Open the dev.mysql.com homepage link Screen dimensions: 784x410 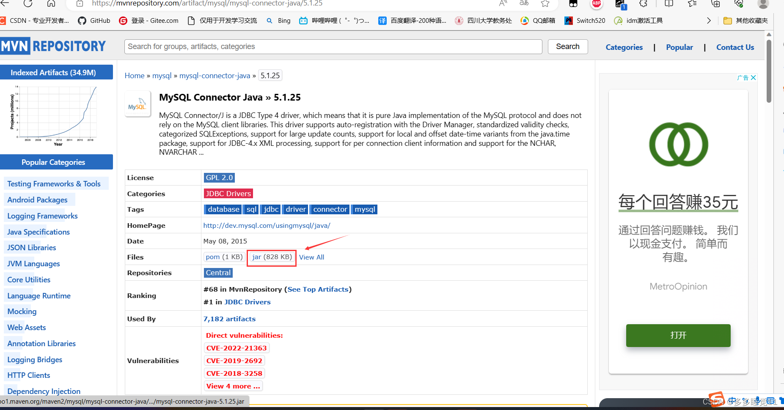[x=267, y=225]
